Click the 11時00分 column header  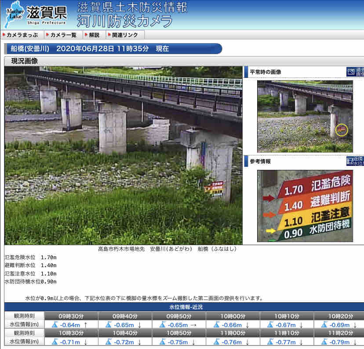click(233, 333)
